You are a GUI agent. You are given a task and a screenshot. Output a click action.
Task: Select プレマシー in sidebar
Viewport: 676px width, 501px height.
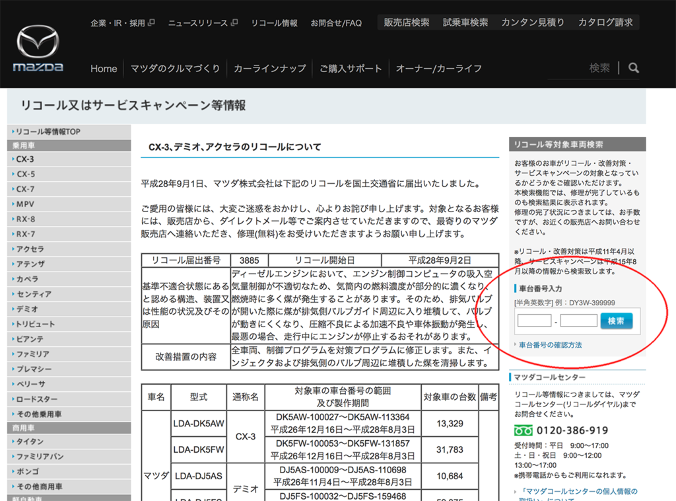tap(69, 369)
